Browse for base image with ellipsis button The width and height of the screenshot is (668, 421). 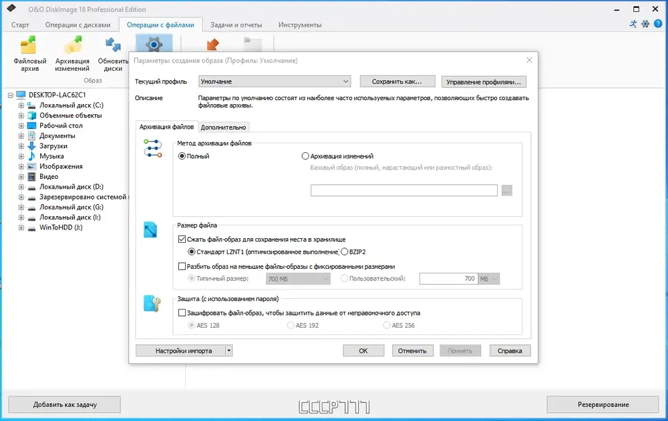click(x=506, y=191)
